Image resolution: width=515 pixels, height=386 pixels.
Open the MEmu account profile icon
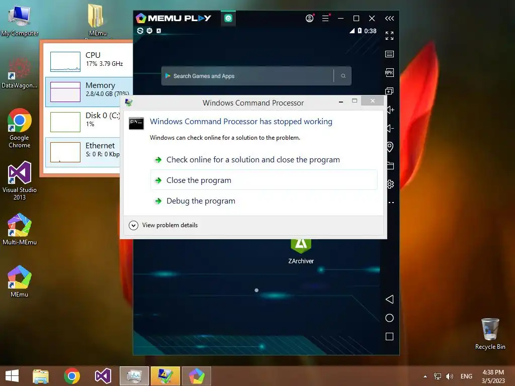[309, 19]
